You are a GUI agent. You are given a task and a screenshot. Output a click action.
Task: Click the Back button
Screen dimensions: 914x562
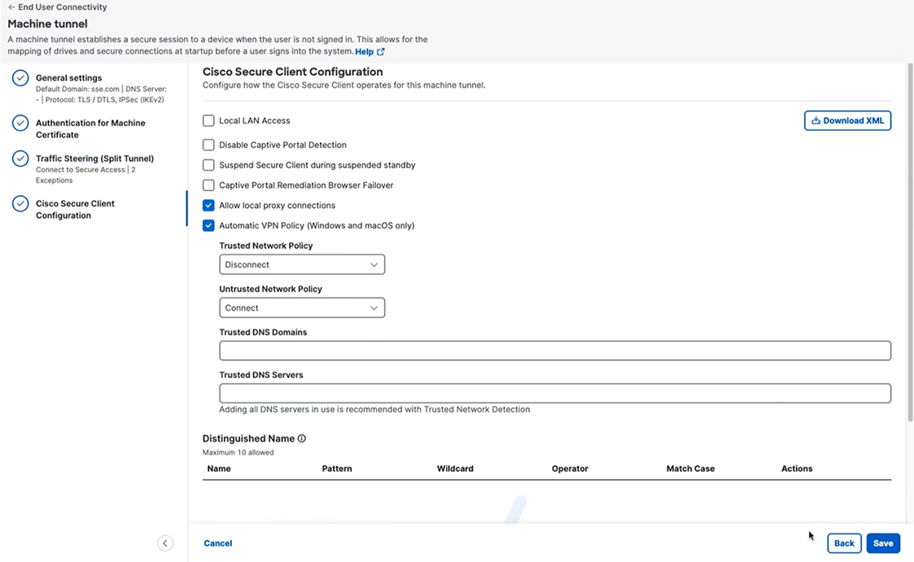click(844, 543)
